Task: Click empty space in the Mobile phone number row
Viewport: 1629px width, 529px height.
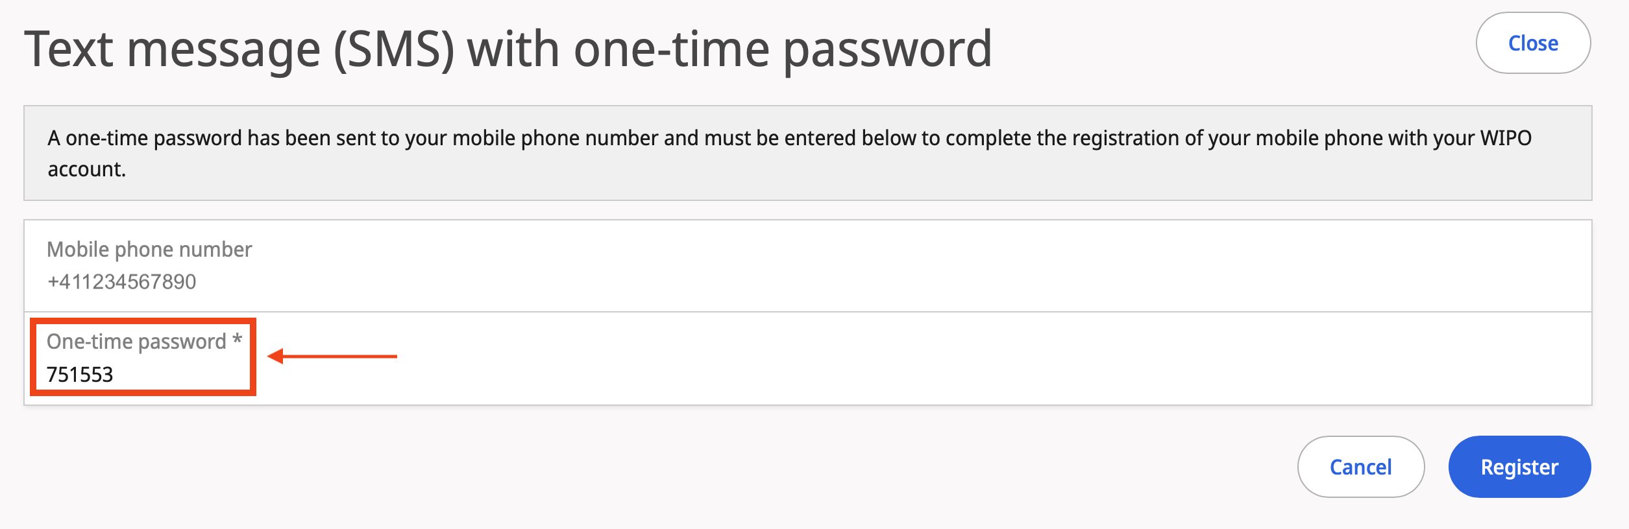Action: click(909, 266)
